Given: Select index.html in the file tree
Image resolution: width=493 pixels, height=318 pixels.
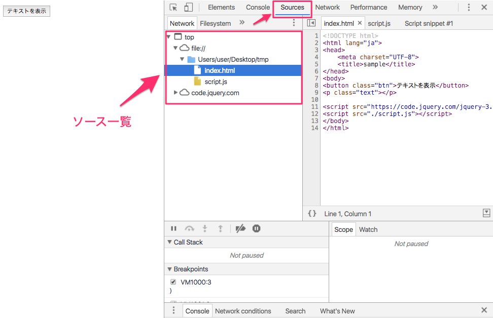Looking at the screenshot, I should click(234, 70).
